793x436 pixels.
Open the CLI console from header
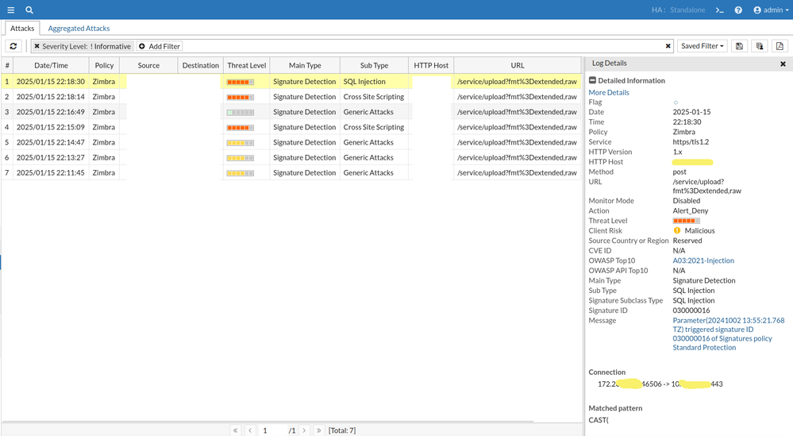(719, 10)
